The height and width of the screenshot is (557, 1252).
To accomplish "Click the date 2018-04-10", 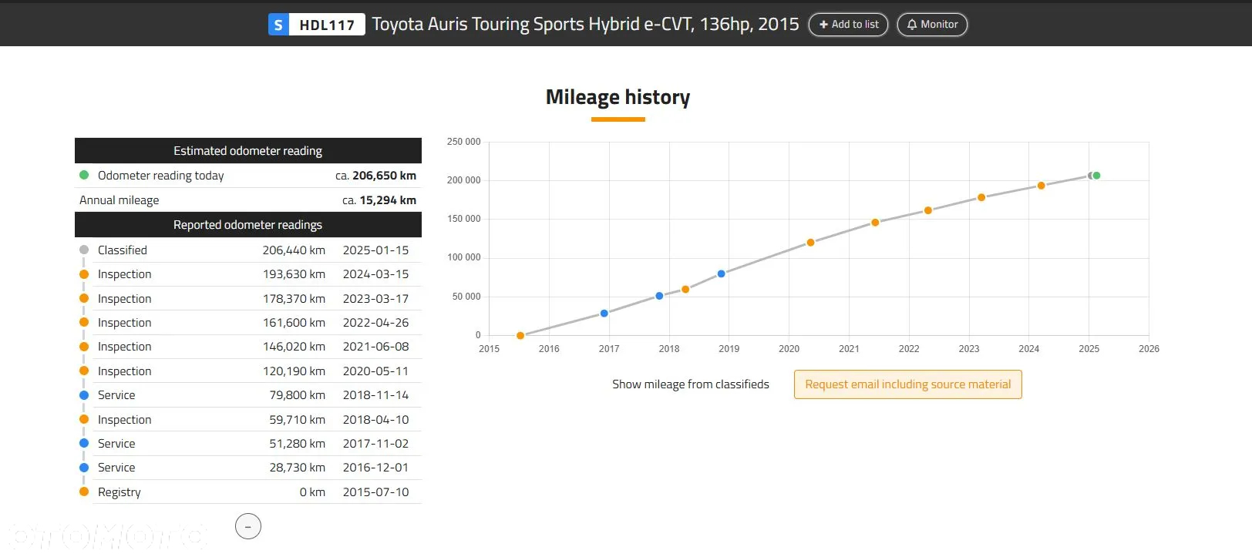I will click(x=375, y=419).
